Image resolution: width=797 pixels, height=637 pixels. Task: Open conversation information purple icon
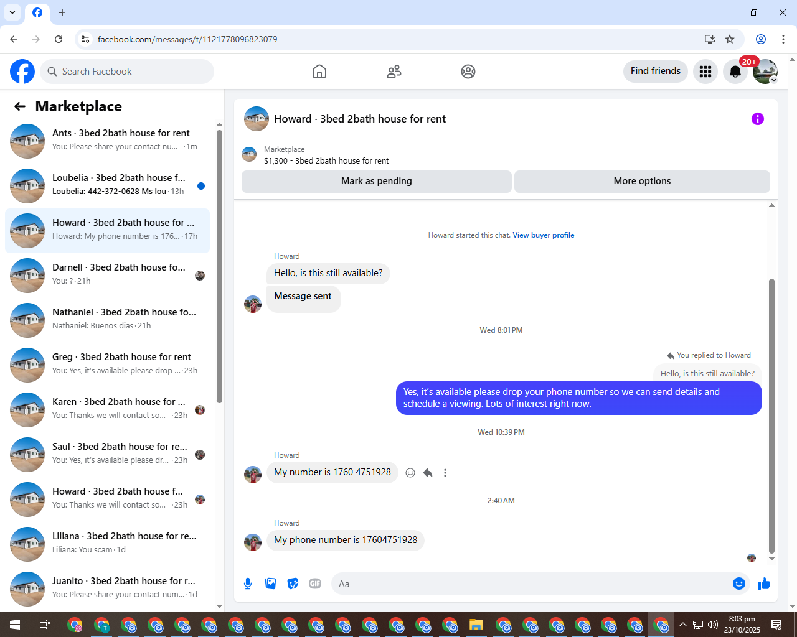758,119
